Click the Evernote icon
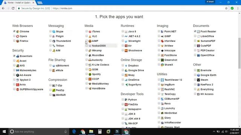This screenshot has height=135, width=241. coord(198,70)
